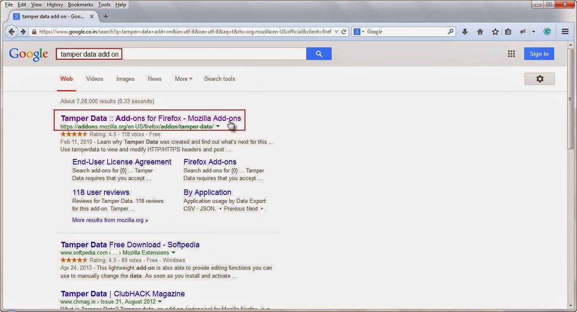Open 118 user reviews sitelink
Screen dimensions: 577x312
click(x=101, y=192)
